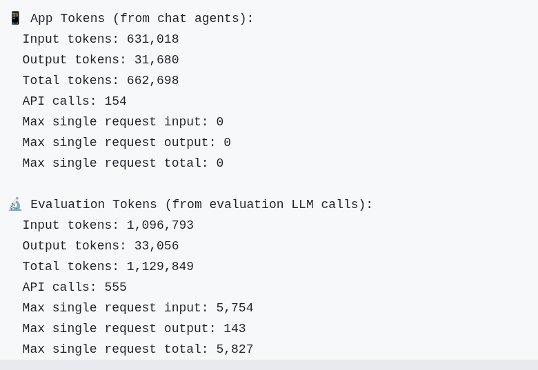Click the app Max single request total line
This screenshot has width=538, height=370.
click(x=123, y=163)
